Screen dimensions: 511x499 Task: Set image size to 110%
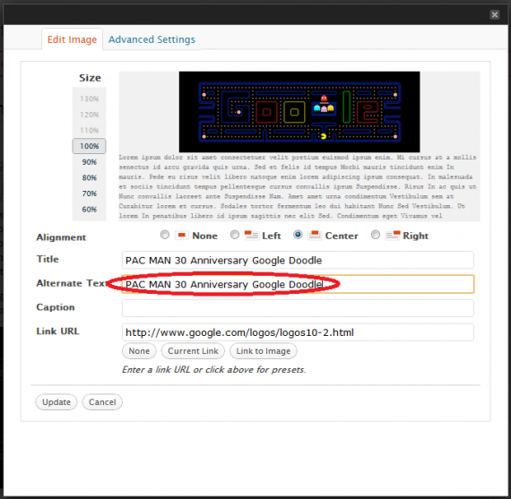(90, 130)
